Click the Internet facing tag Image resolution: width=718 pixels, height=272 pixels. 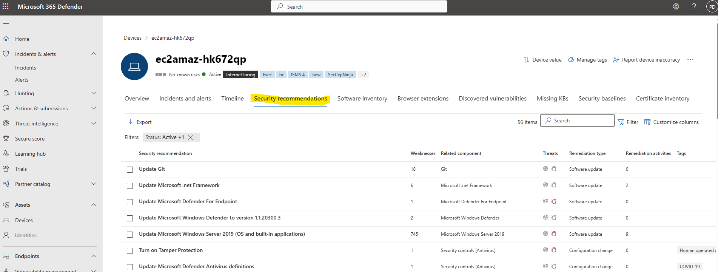(x=241, y=75)
